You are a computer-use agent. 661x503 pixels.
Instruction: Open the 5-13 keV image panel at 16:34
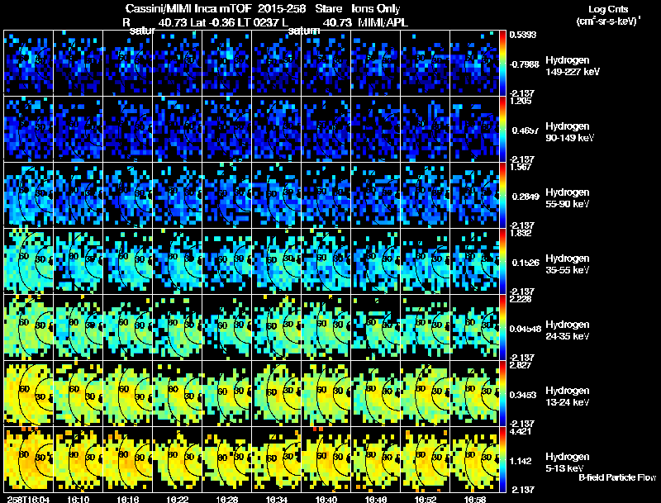point(277,459)
